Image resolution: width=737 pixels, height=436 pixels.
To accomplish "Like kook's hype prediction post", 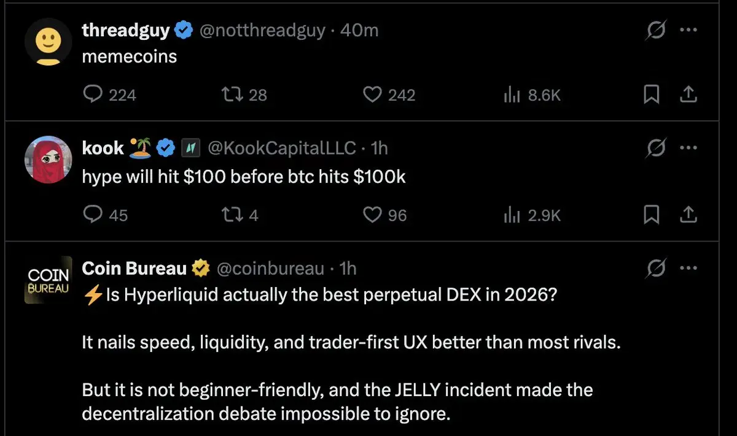I will pyautogui.click(x=372, y=215).
